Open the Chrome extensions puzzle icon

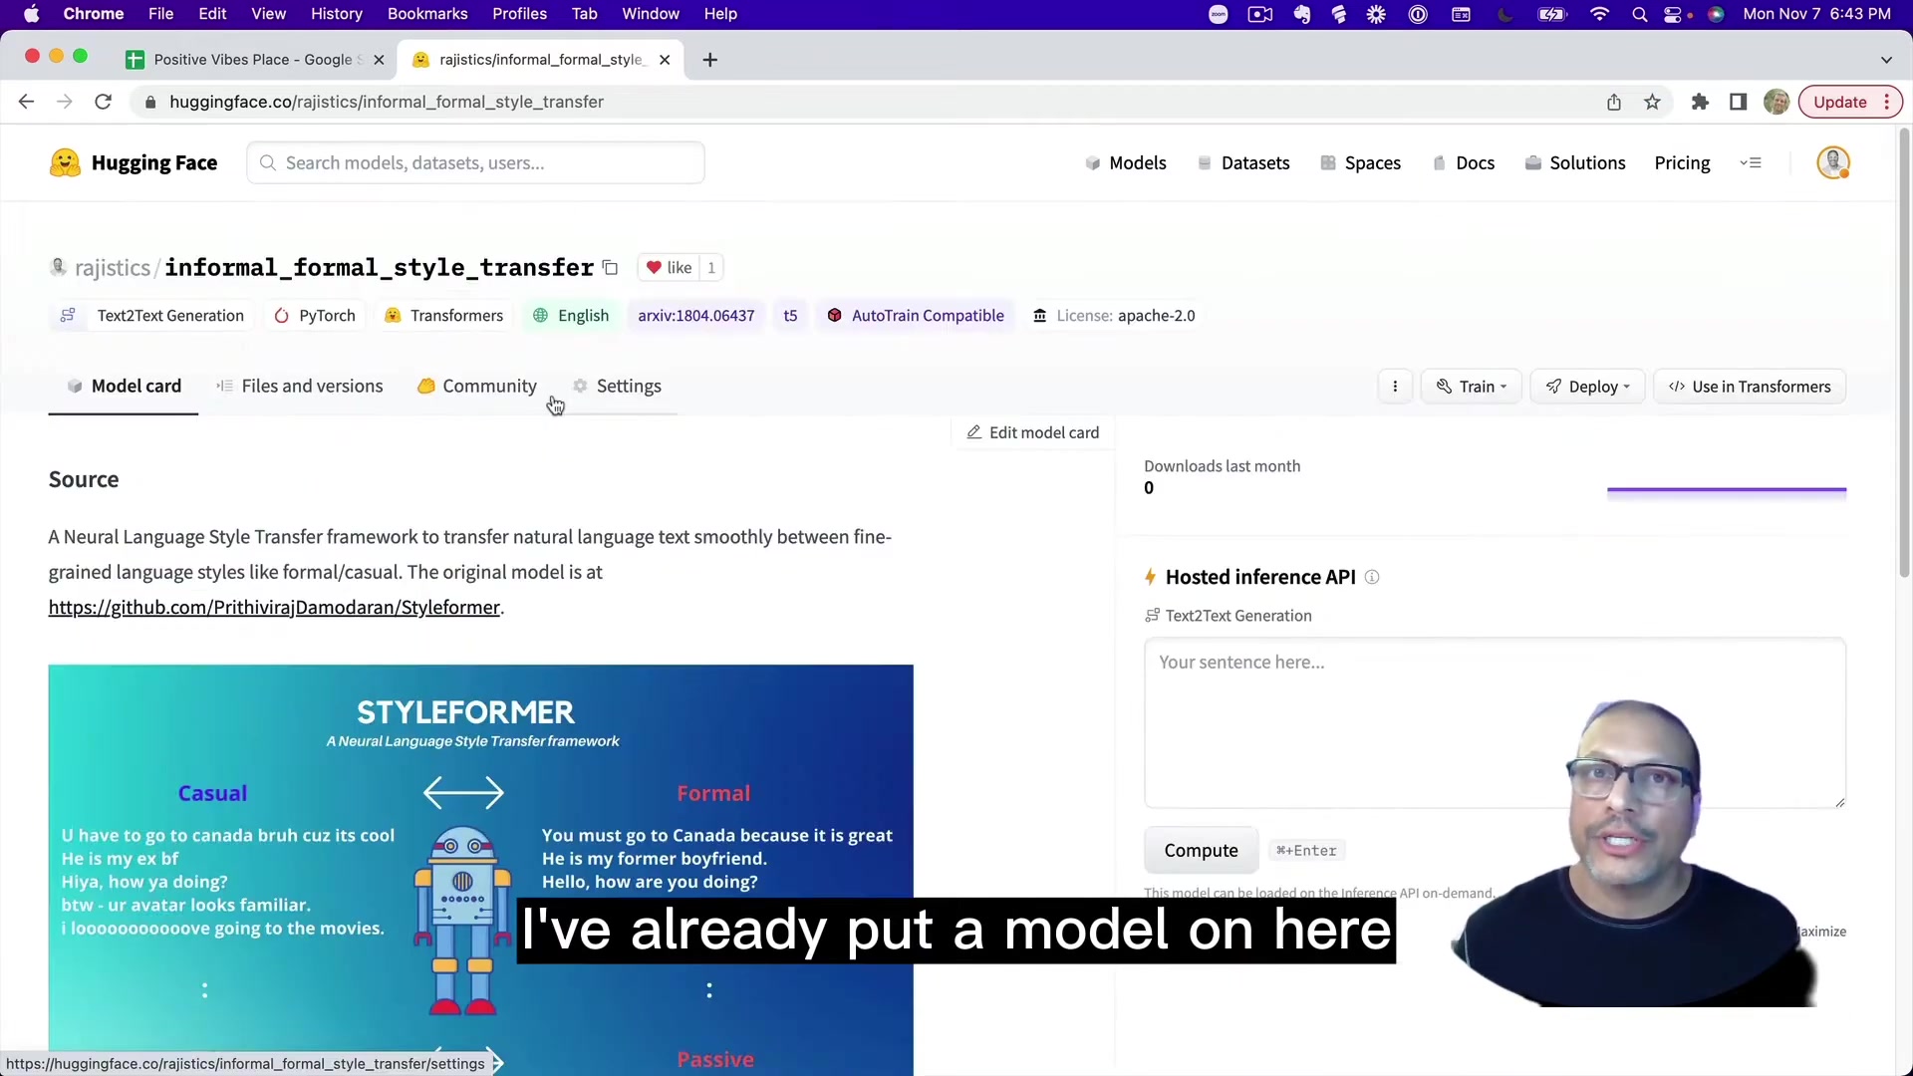(1701, 102)
